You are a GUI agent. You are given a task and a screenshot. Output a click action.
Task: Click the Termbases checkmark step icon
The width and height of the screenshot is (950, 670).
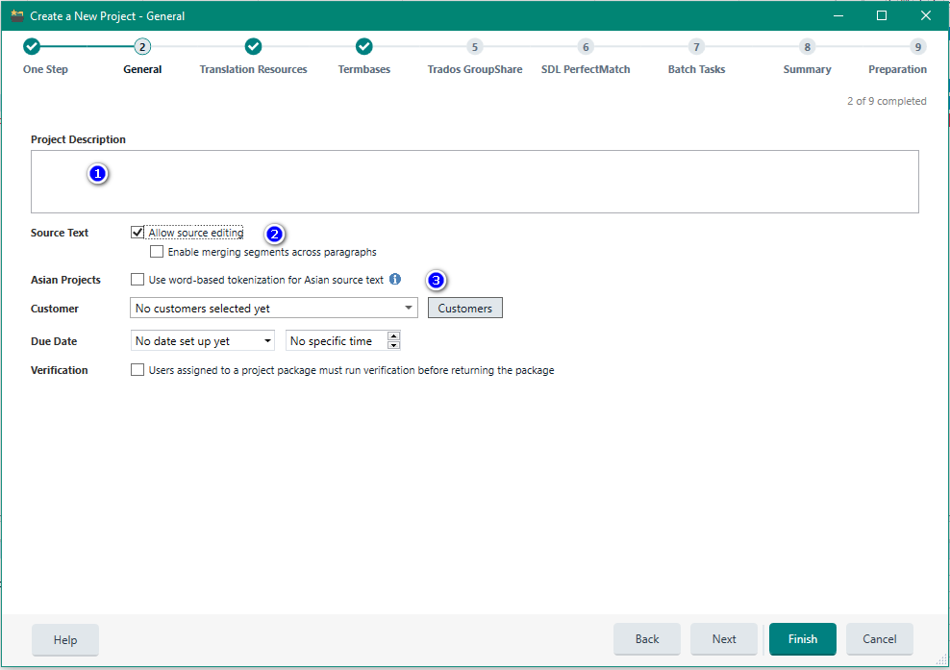363,46
